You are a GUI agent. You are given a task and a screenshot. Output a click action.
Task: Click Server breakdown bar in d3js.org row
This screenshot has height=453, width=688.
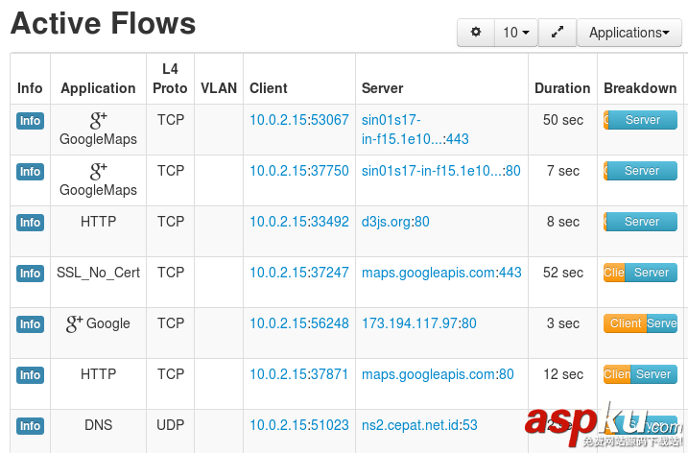pos(642,222)
